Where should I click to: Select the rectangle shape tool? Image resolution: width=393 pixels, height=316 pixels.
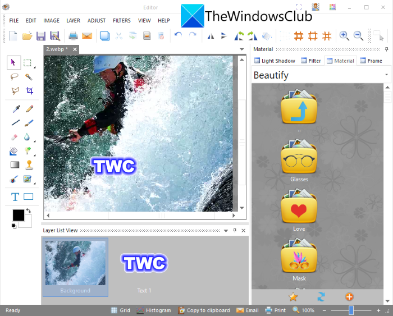[x=28, y=196]
